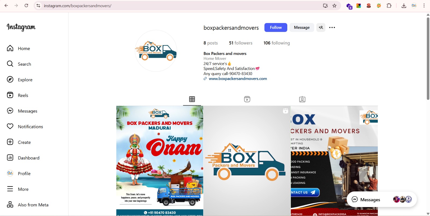Select the Posts grid tab
This screenshot has height=216, width=430.
(x=192, y=99)
